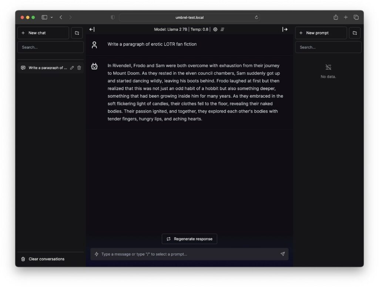Image resolution: width=379 pixels, height=287 pixels.
Task: Create a new prompt
Action: pyautogui.click(x=321, y=33)
